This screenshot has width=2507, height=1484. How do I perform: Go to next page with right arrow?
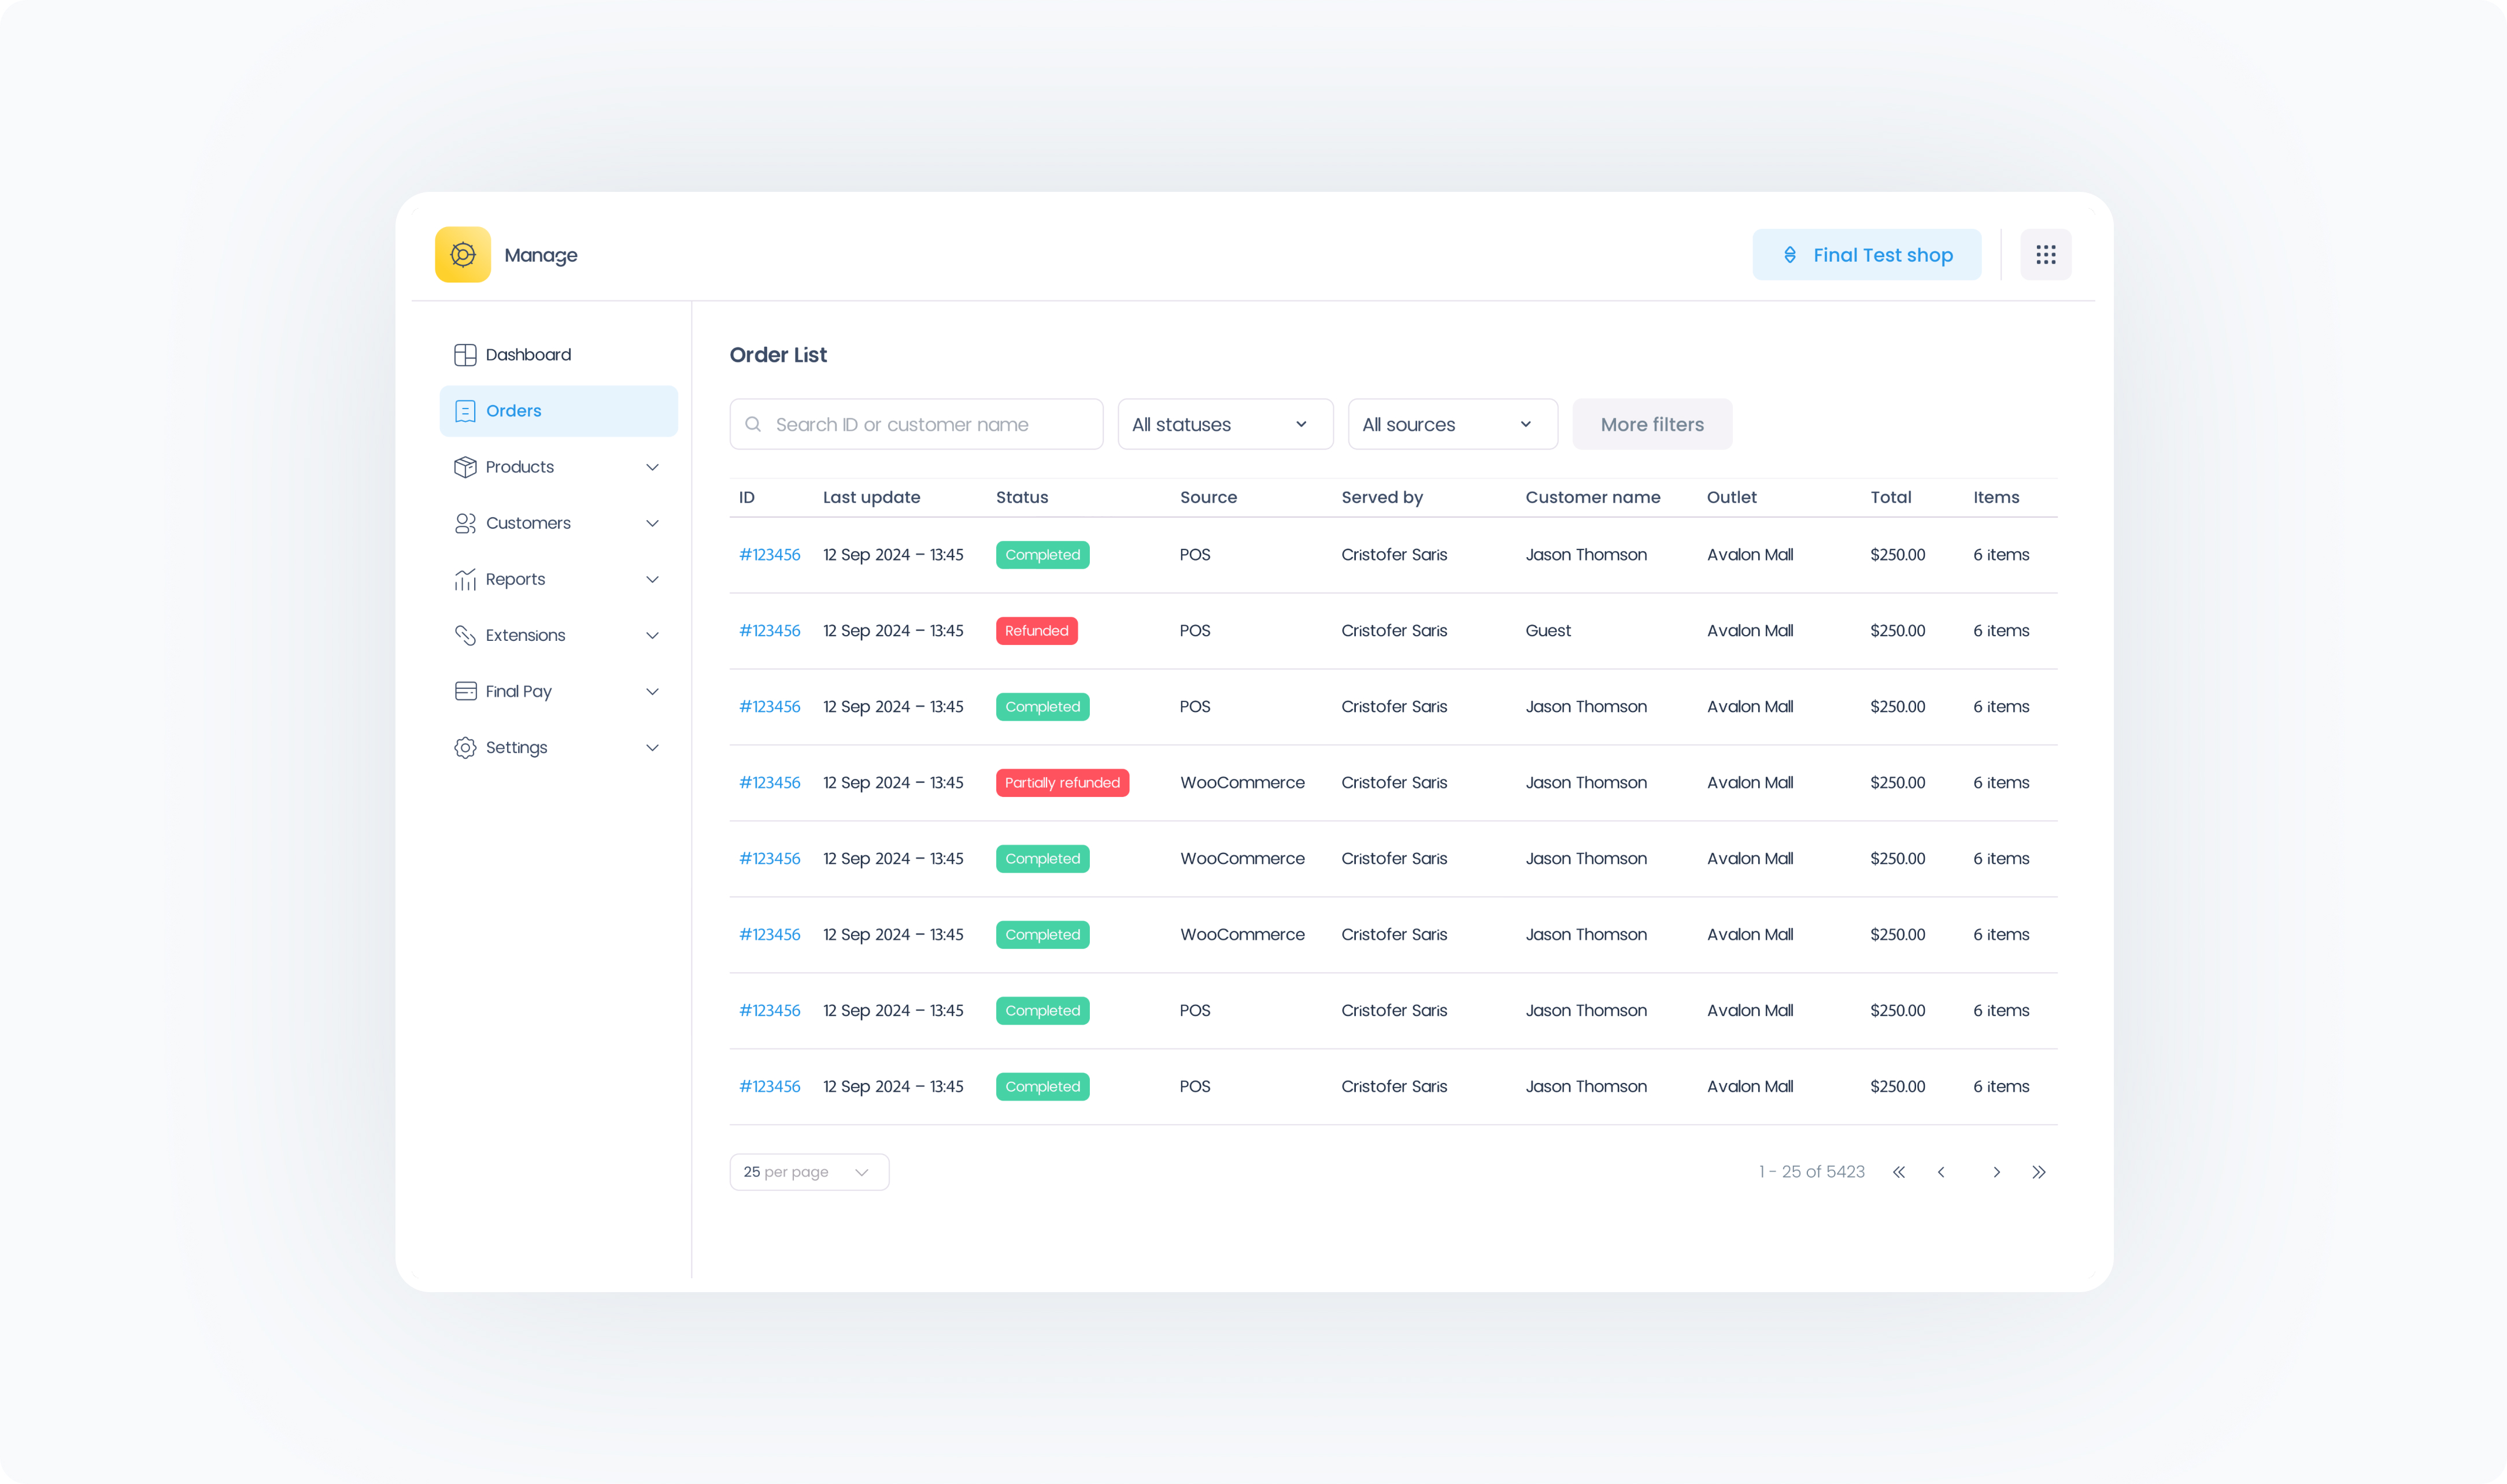tap(1996, 1172)
